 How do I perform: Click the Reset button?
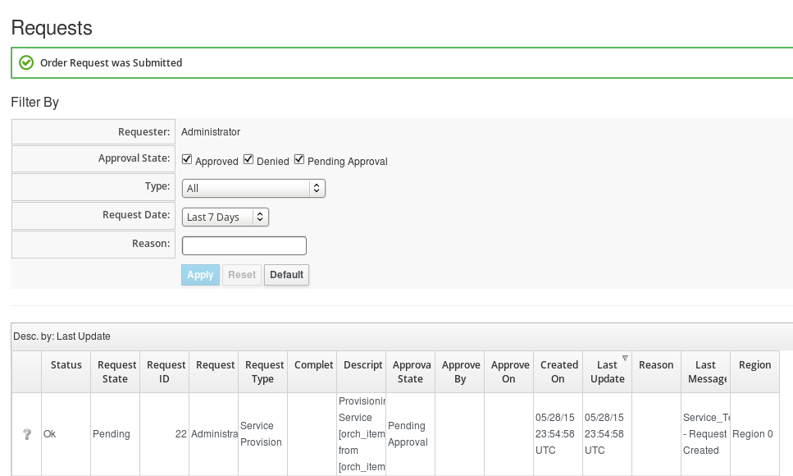pos(242,275)
